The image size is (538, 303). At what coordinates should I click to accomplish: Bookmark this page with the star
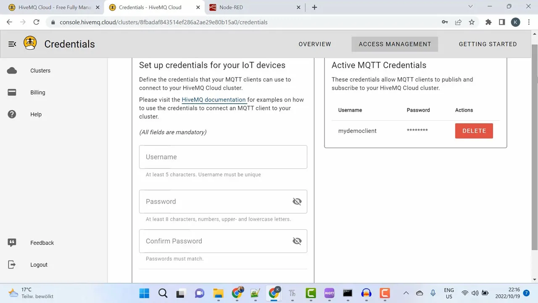click(x=472, y=22)
